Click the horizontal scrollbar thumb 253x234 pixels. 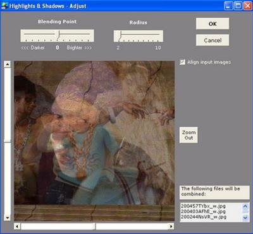pos(58,226)
